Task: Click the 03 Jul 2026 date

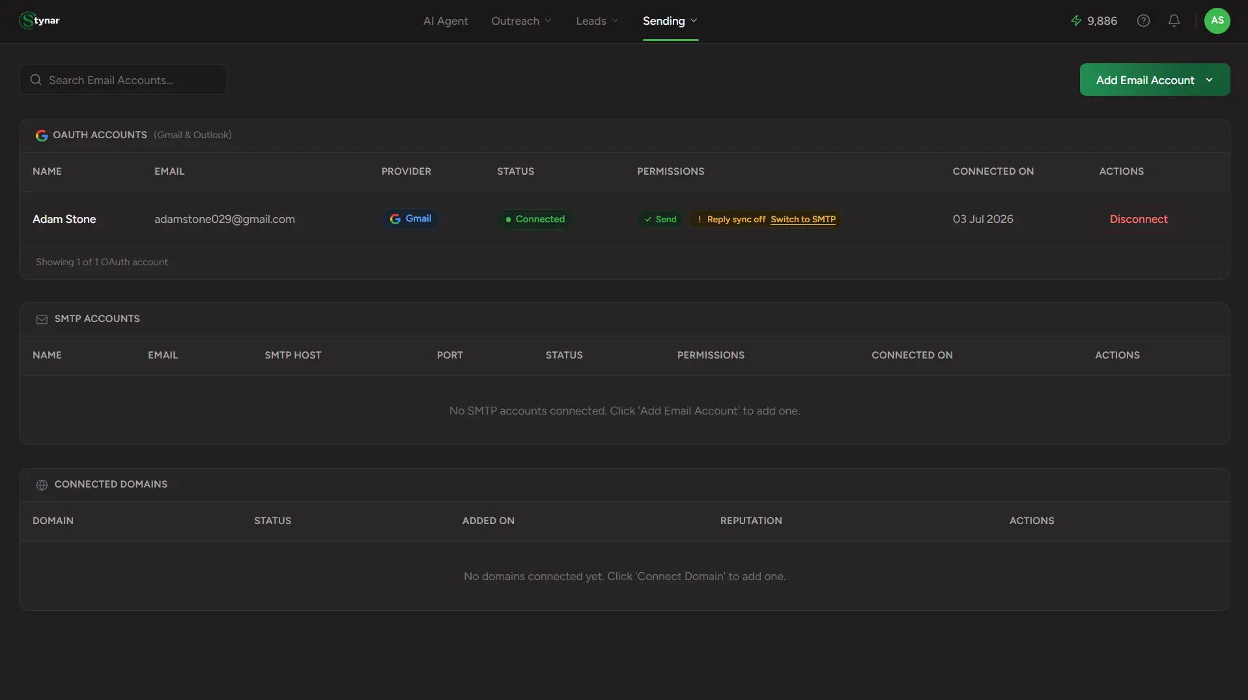Action: 982,219
